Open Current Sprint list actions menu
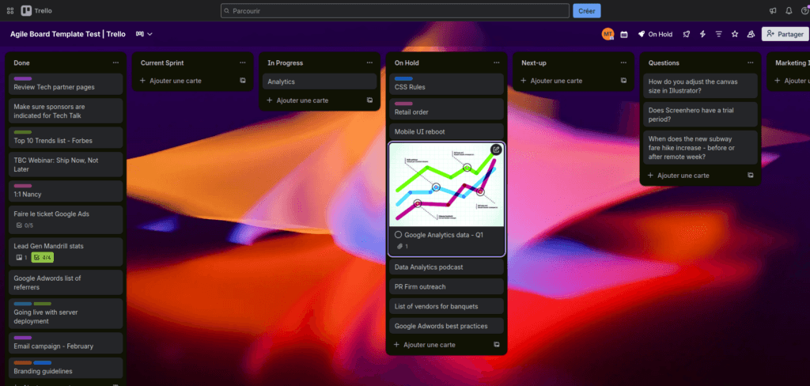The image size is (810, 386). (x=243, y=63)
